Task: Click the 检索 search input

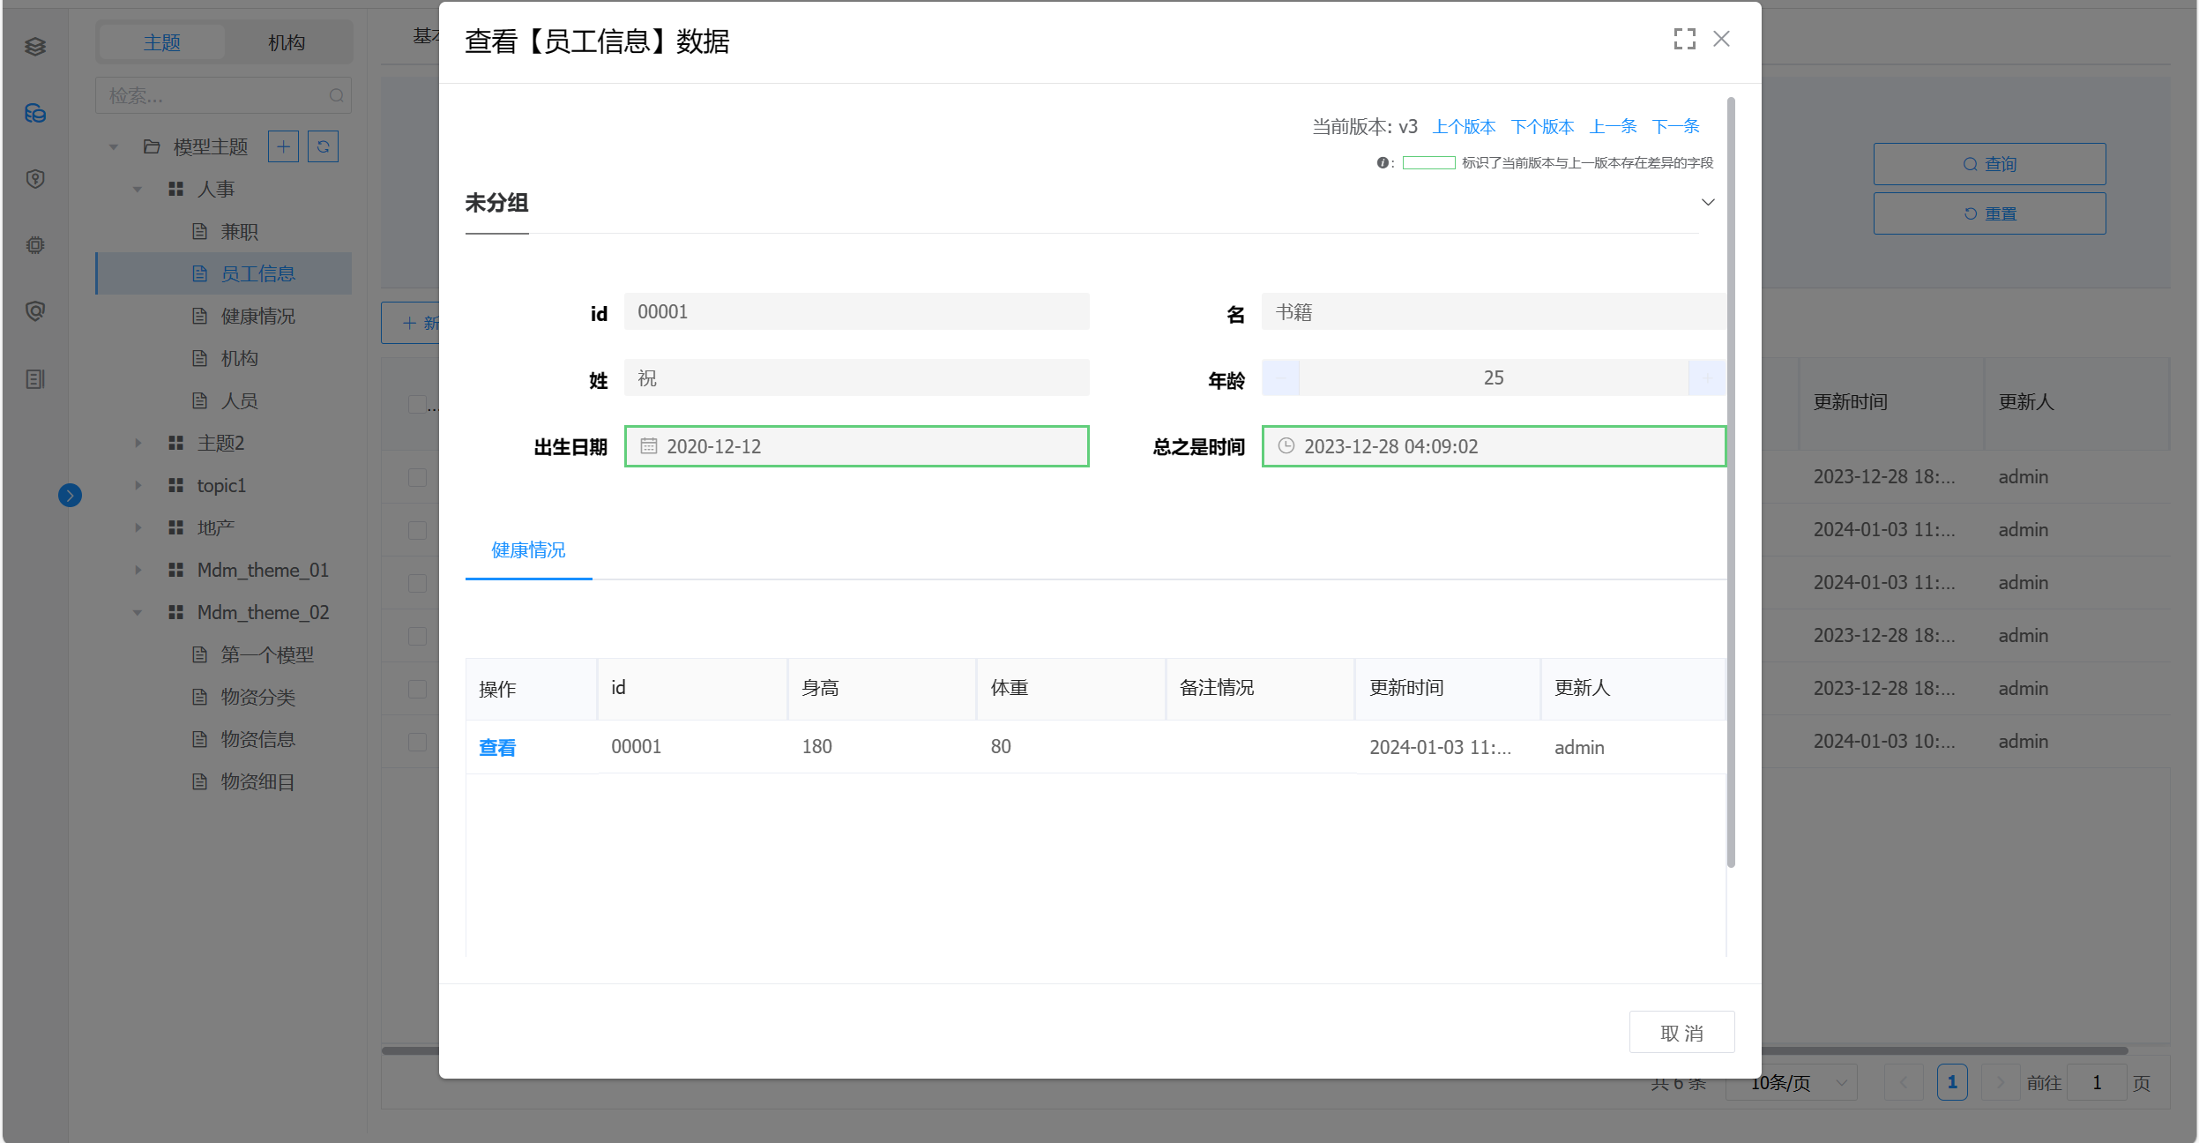Action: coord(223,95)
